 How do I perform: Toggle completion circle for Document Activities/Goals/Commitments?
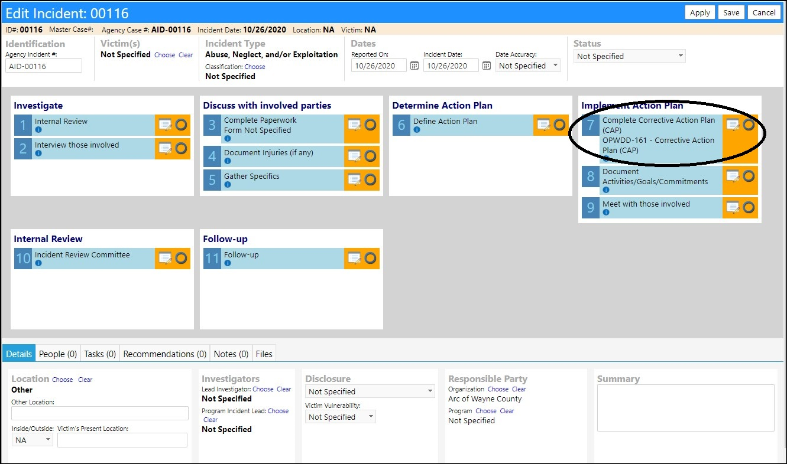tap(749, 176)
